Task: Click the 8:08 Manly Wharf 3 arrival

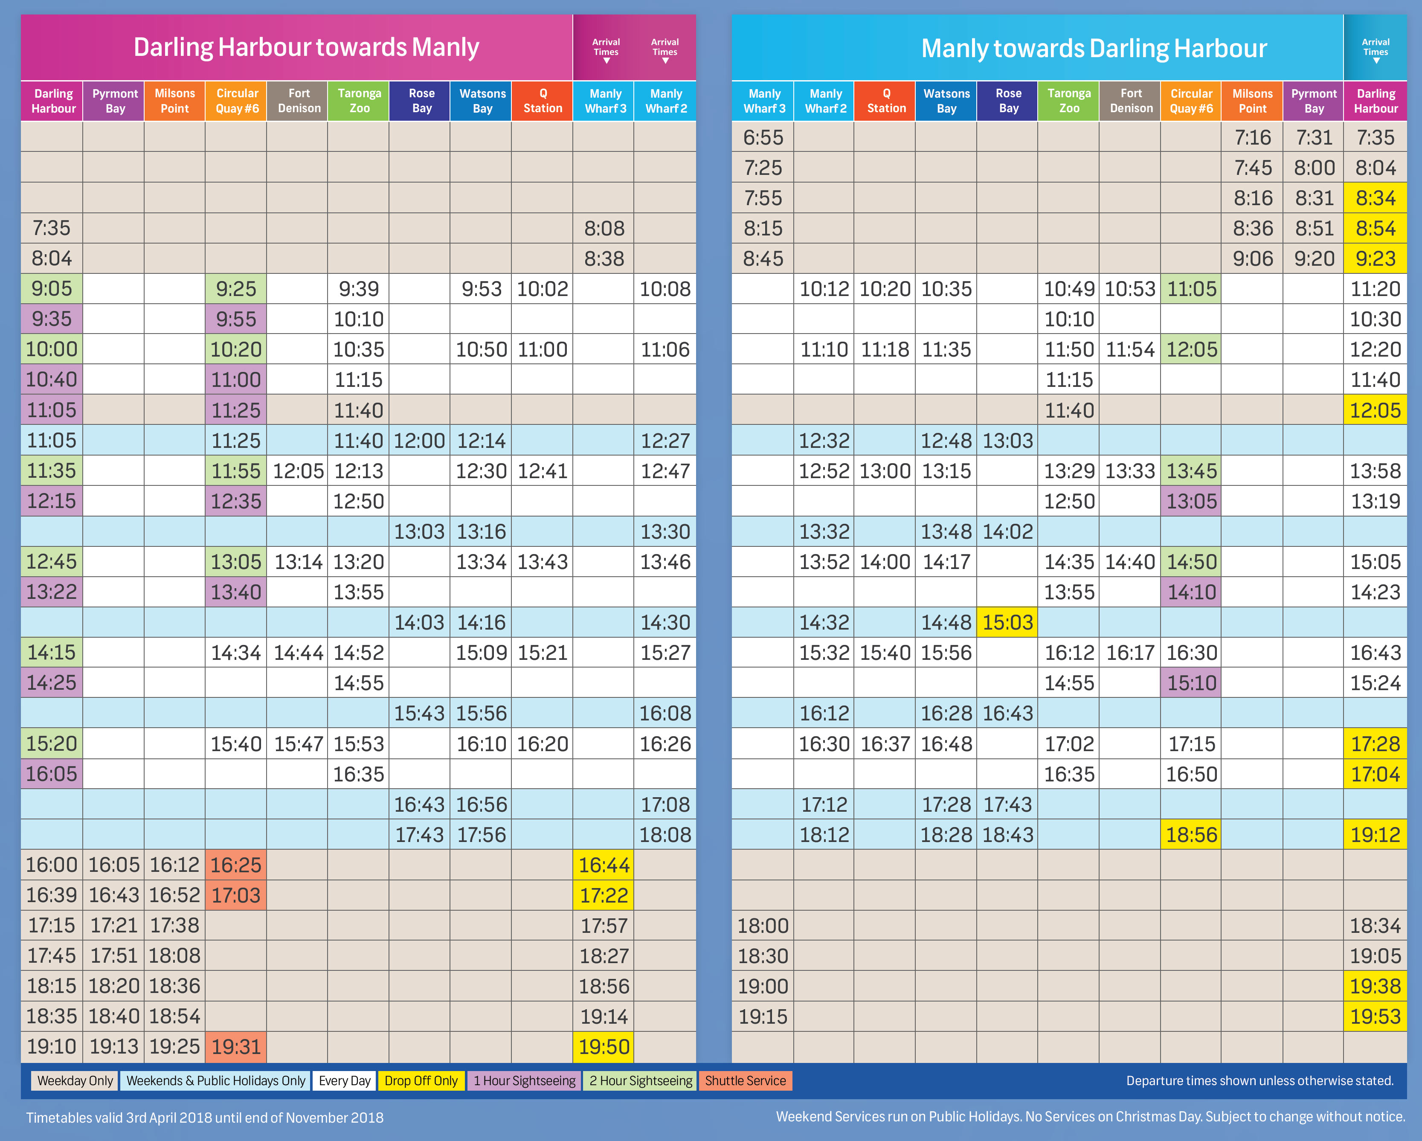Action: [604, 228]
